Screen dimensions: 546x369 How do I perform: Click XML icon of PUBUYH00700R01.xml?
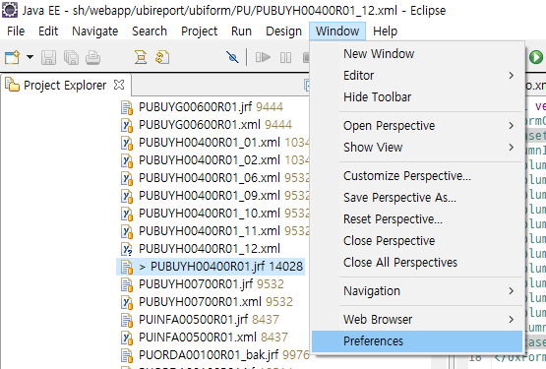pyautogui.click(x=127, y=302)
